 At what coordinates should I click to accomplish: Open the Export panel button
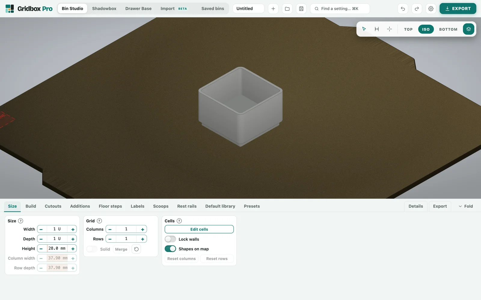[440, 206]
